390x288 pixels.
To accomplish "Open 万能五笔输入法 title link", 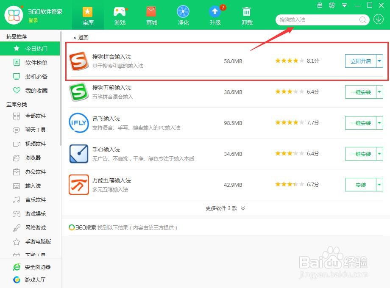I will [x=111, y=181].
